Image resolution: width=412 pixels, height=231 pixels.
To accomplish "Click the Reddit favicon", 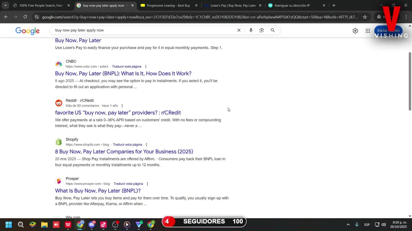I will 59,103.
